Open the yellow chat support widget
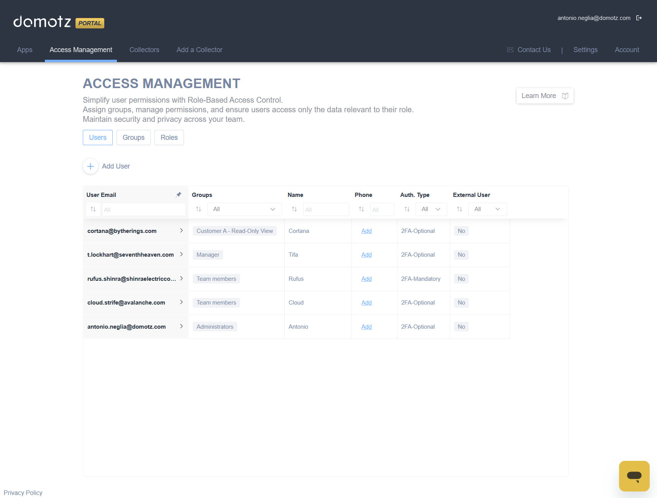 634,476
